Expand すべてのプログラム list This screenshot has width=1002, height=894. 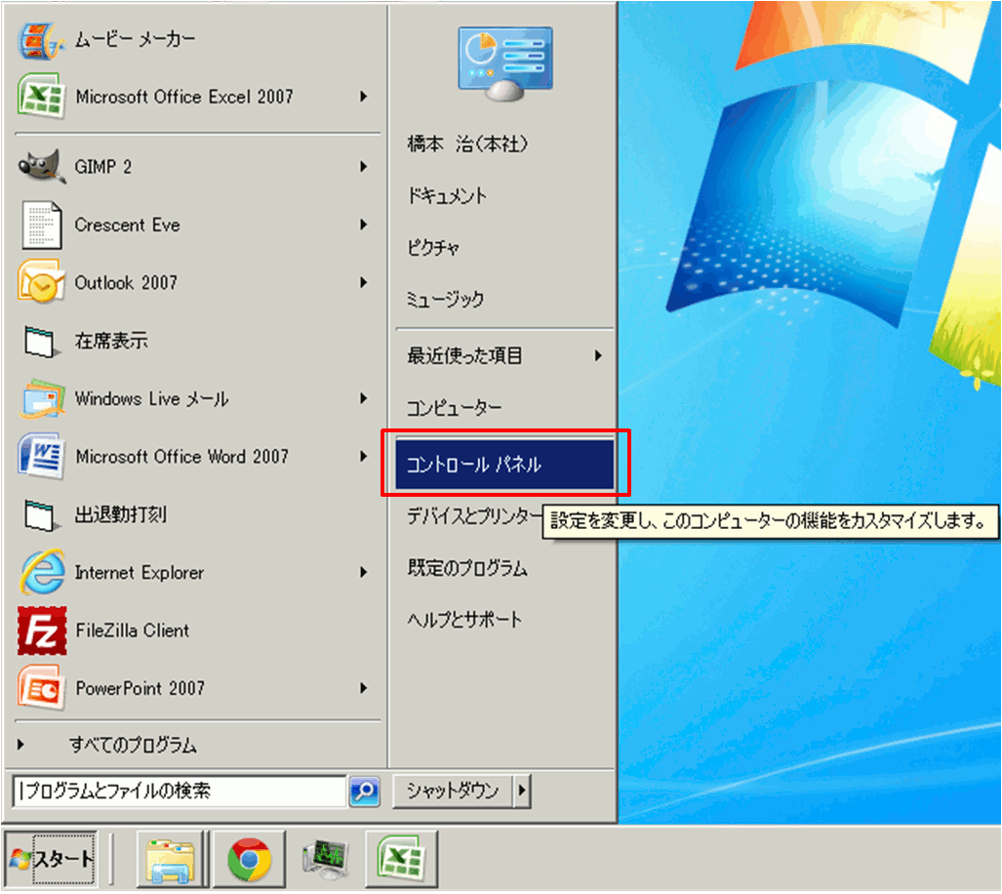[132, 746]
